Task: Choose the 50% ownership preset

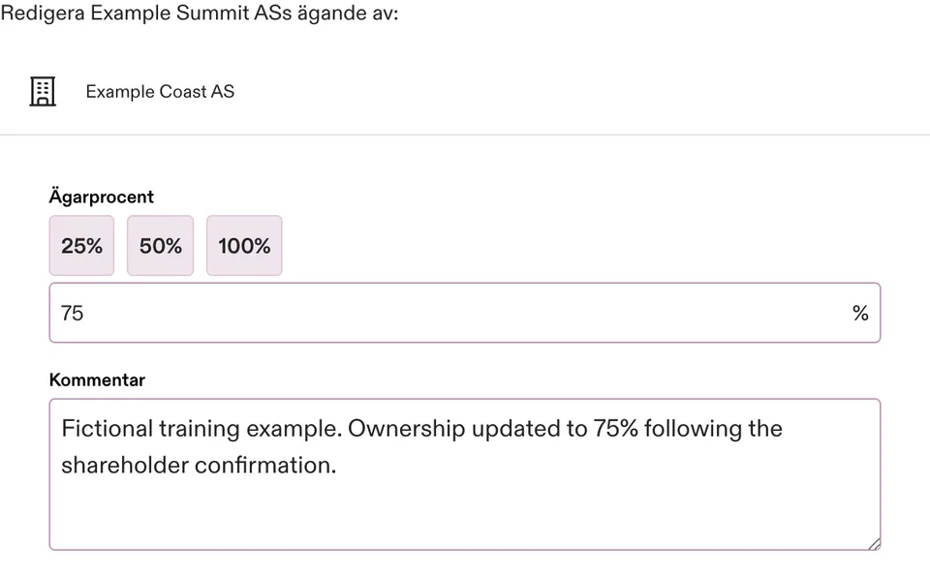Action: (160, 246)
